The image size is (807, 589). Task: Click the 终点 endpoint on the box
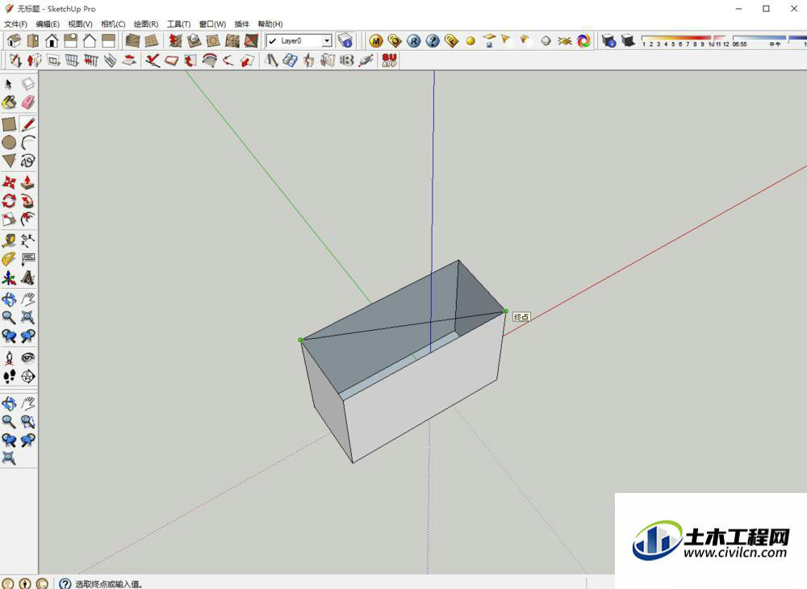pyautogui.click(x=505, y=311)
